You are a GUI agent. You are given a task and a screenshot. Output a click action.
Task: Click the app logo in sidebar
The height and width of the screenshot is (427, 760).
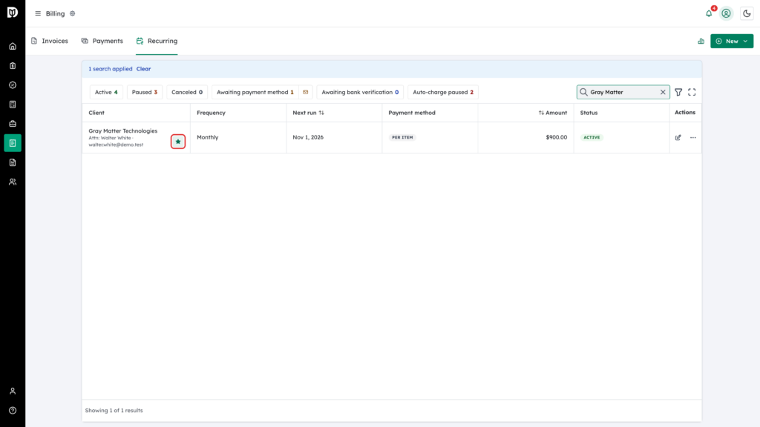[13, 12]
